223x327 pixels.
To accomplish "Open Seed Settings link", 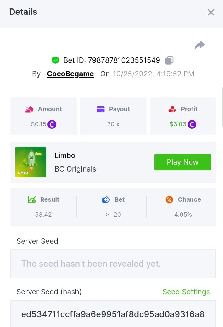I will [x=186, y=292].
